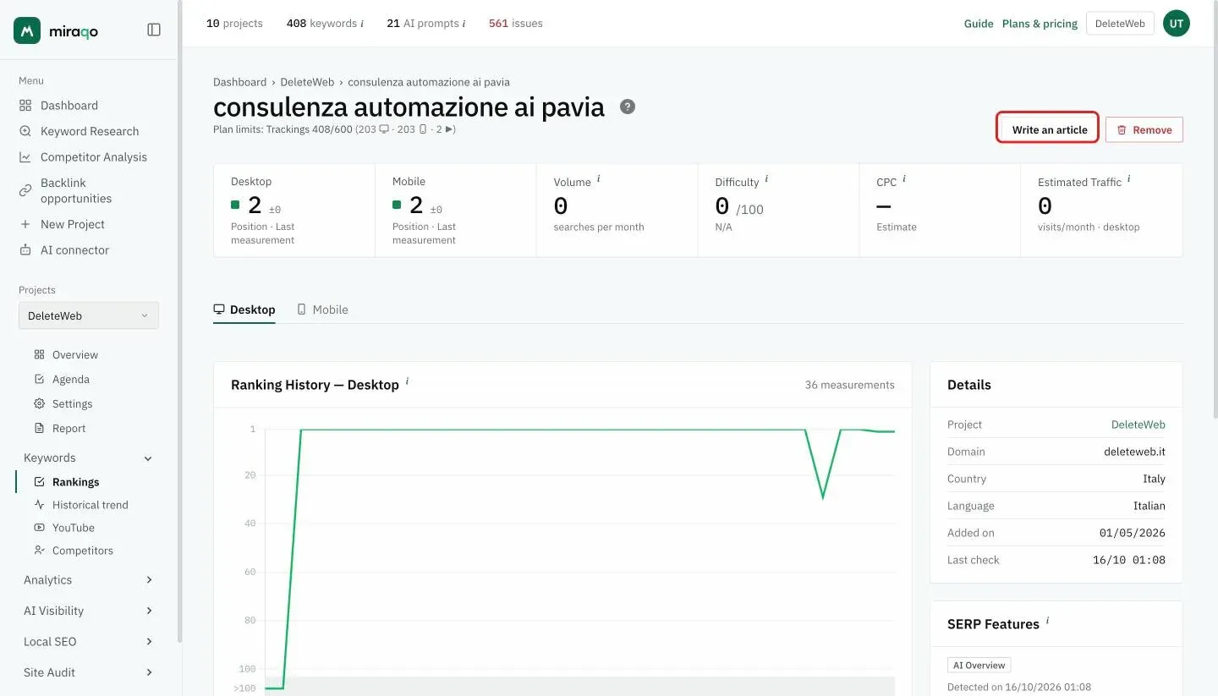
Task: Click the info icon next to Estimated Traffic
Action: (1129, 179)
